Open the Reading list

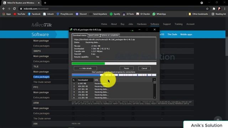[219, 14]
